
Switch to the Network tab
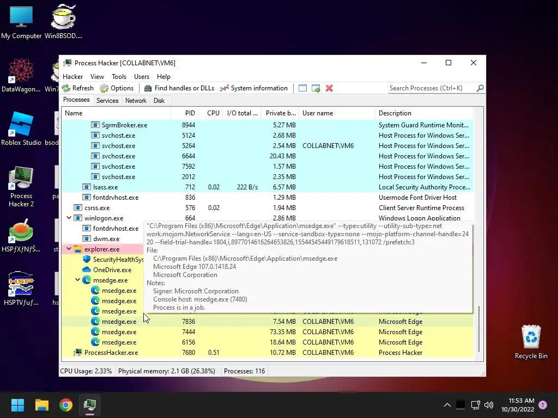[136, 101]
